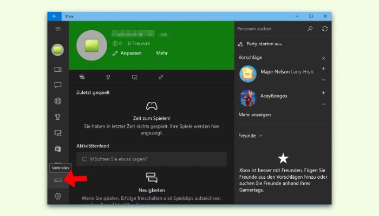Click the Neuigkeiten label
Screen dimensions: 379x216
pyautogui.click(x=152, y=190)
